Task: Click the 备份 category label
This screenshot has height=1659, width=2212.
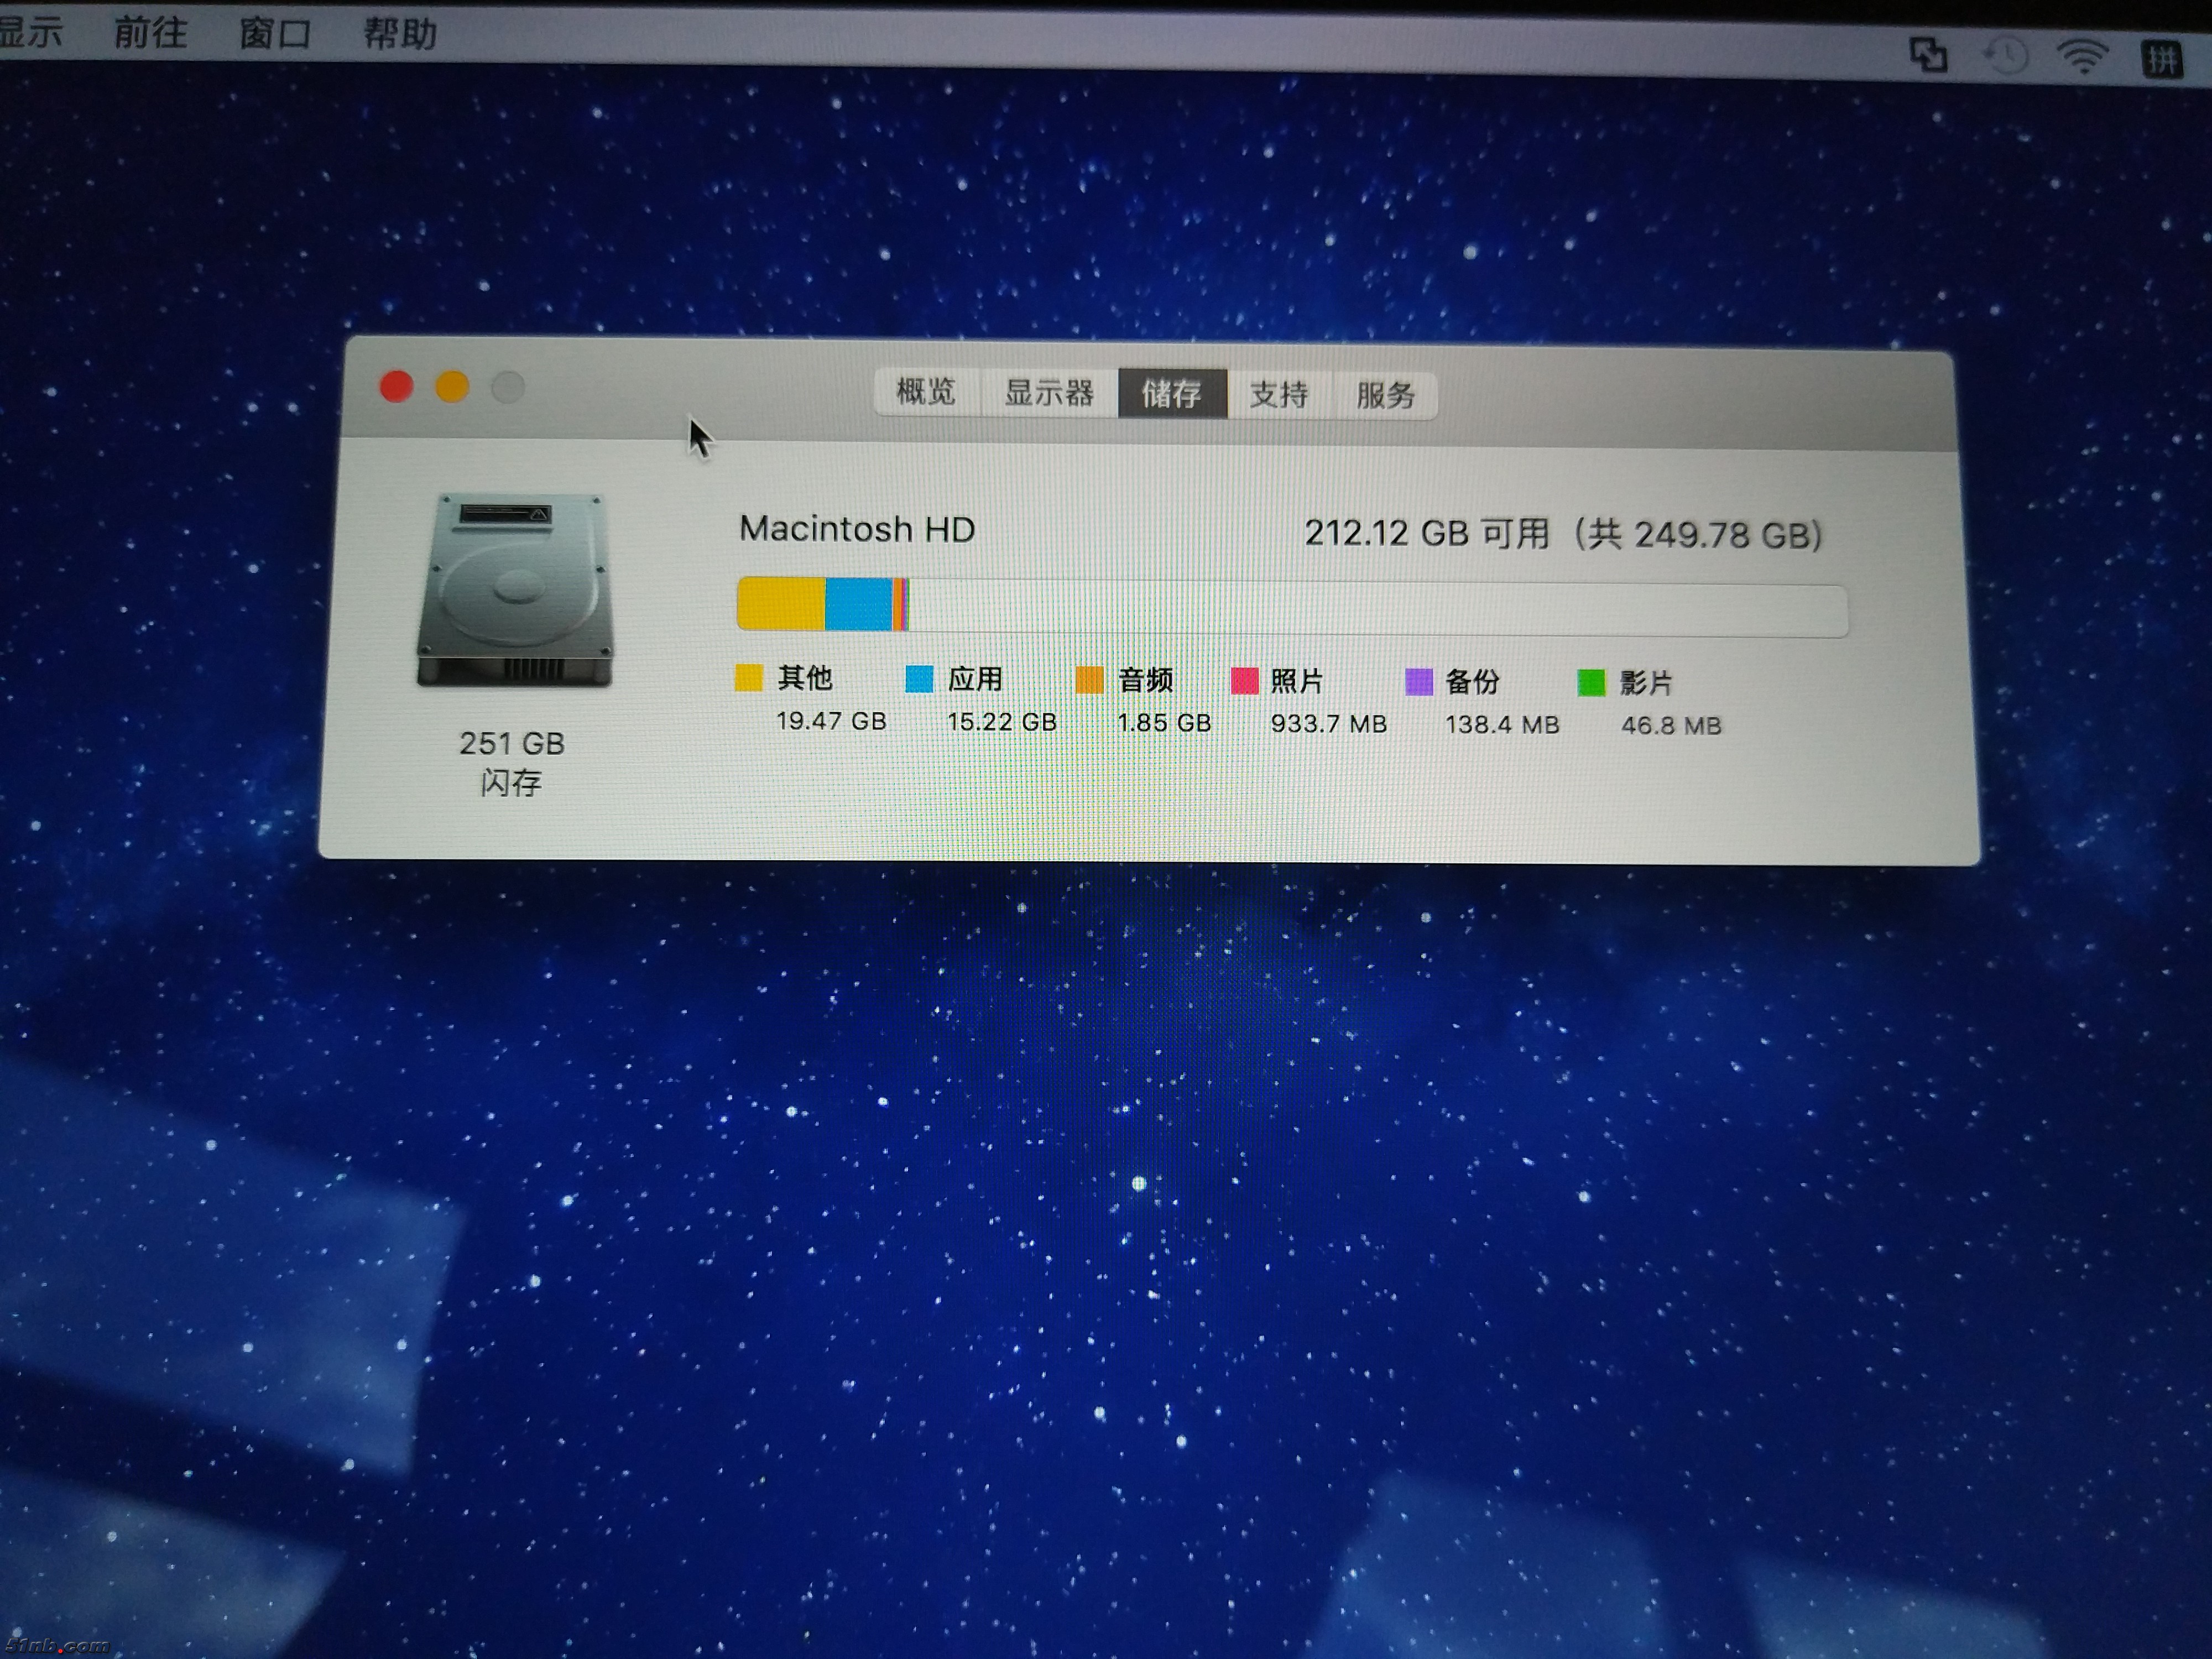Action: [x=1472, y=682]
